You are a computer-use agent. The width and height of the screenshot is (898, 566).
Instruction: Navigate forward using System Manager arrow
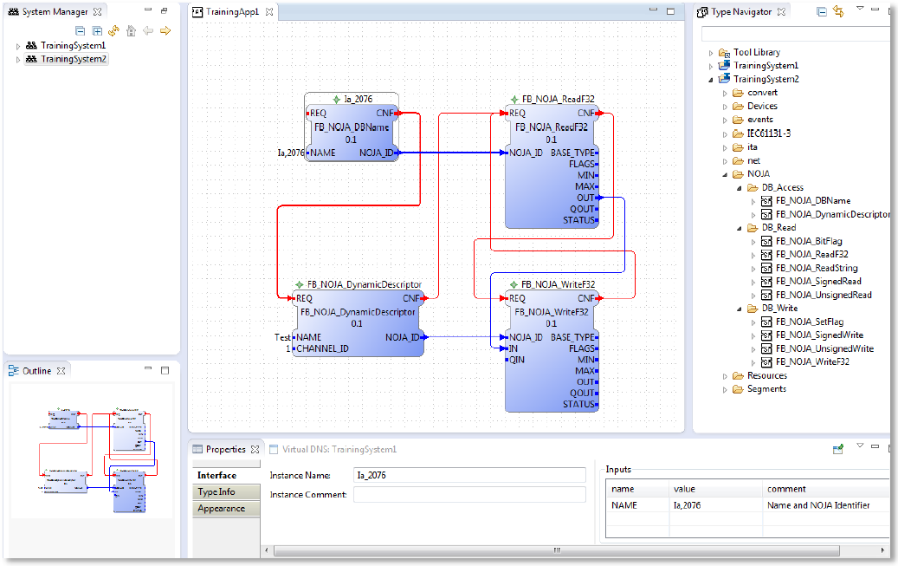tap(165, 30)
